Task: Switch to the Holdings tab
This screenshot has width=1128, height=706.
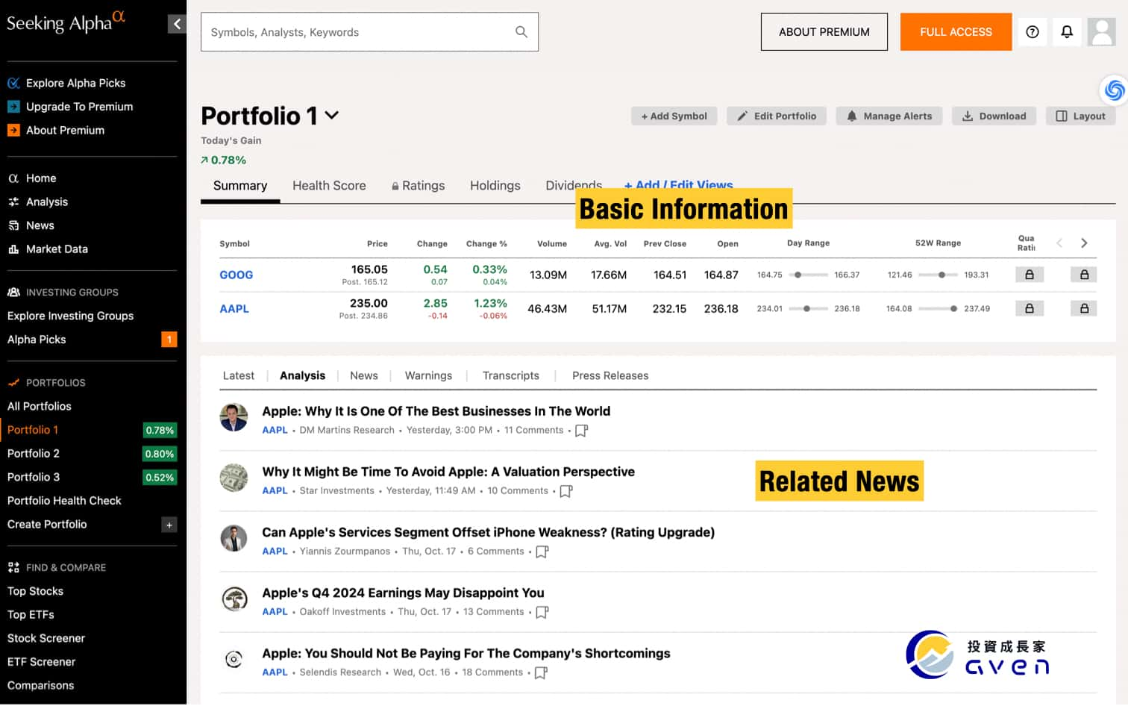Action: point(495,186)
